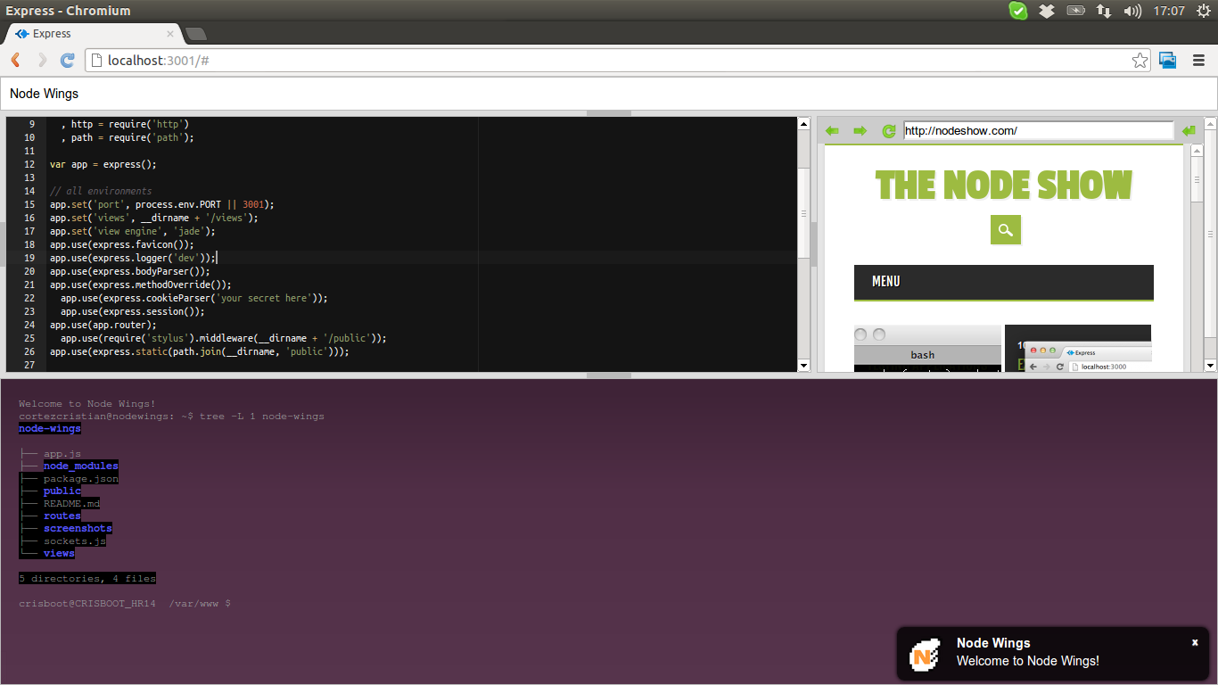The width and height of the screenshot is (1218, 685).
Task: Open the Chromium hamburger menu
Action: click(1198, 60)
